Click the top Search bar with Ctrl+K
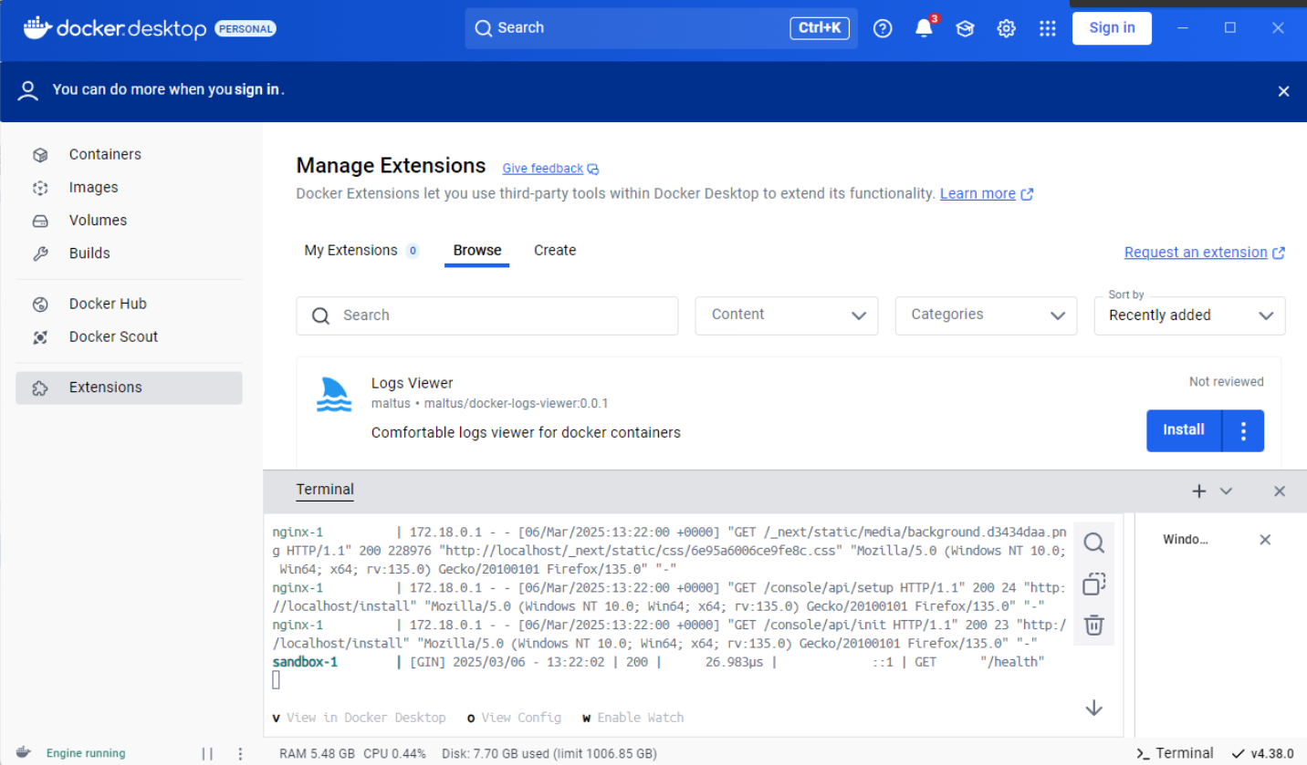Image resolution: width=1307 pixels, height=765 pixels. coord(662,28)
